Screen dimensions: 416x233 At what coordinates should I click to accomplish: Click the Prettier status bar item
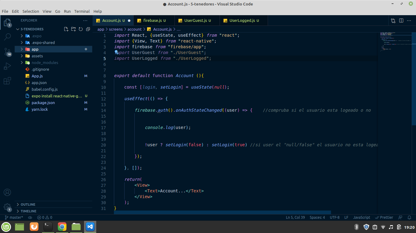pos(384,218)
